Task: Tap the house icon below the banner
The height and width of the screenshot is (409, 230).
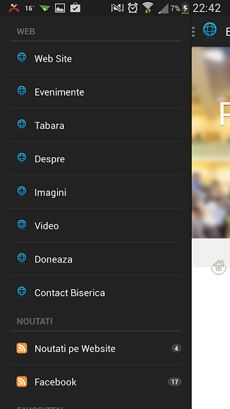Action: (218, 267)
